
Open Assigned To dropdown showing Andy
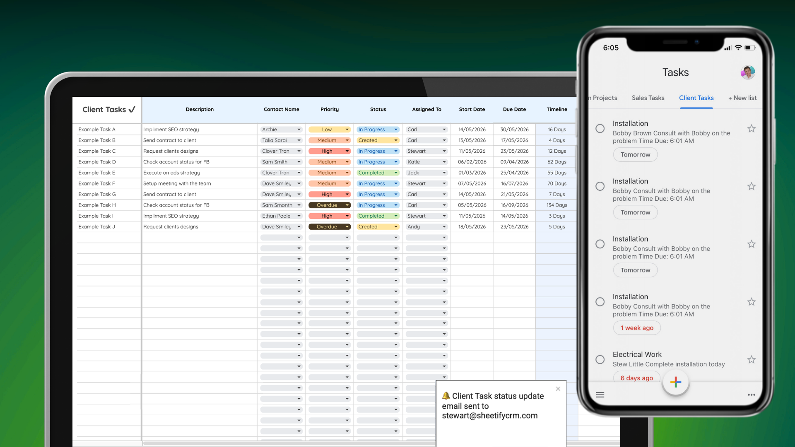(x=426, y=227)
